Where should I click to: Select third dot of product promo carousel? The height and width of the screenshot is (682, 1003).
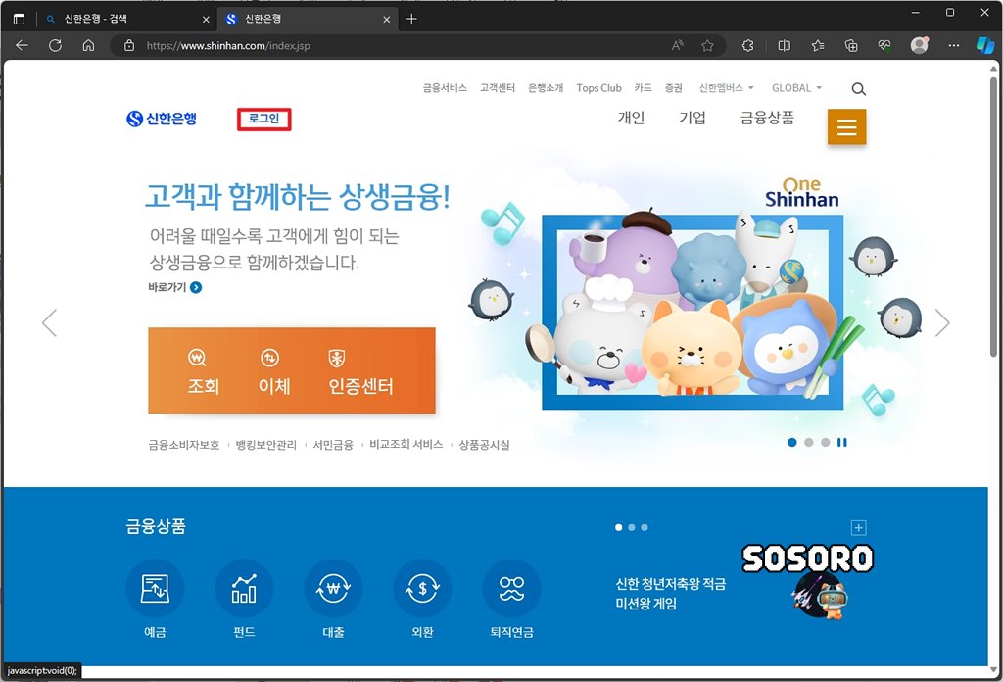645,528
